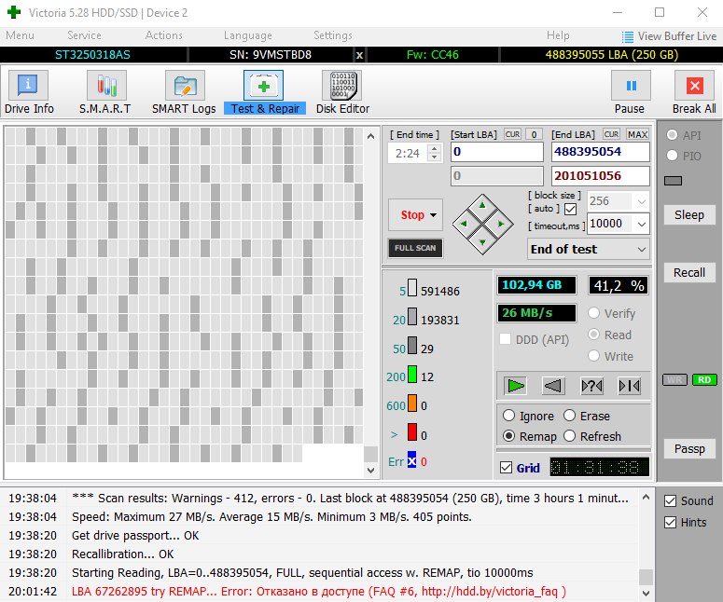Image resolution: width=723 pixels, height=602 pixels.
Task: Click the green play scan button
Action: [x=515, y=386]
